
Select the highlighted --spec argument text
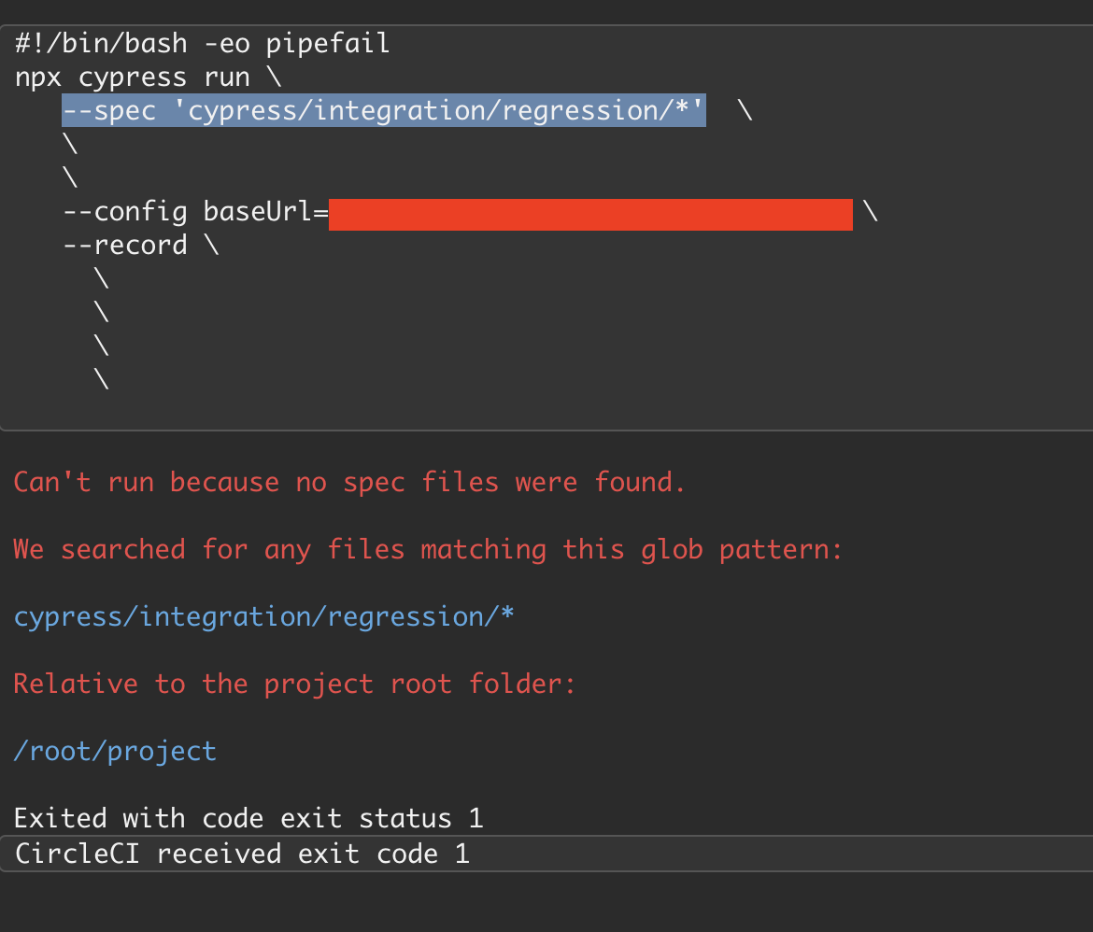point(382,109)
